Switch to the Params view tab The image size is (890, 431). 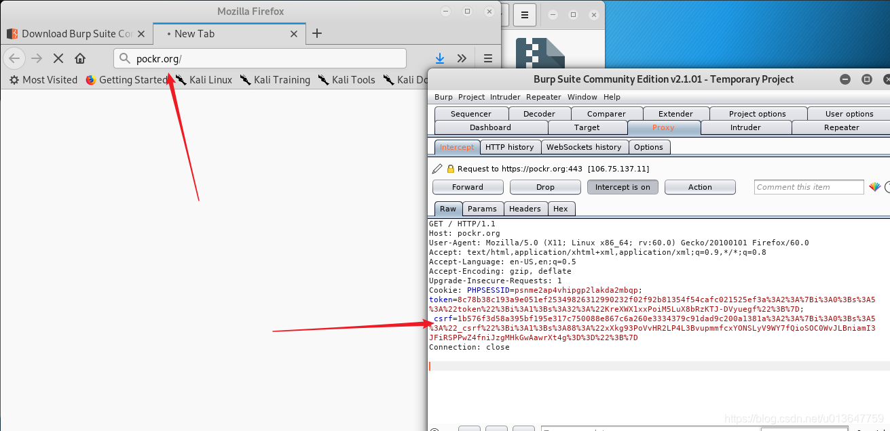coord(482,209)
